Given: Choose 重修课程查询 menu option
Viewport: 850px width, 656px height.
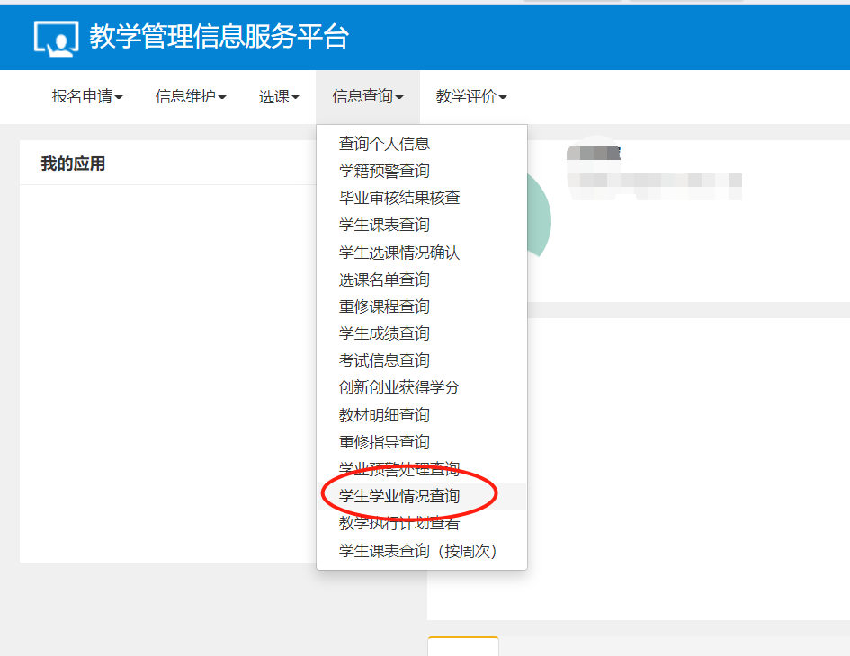Looking at the screenshot, I should click(384, 306).
